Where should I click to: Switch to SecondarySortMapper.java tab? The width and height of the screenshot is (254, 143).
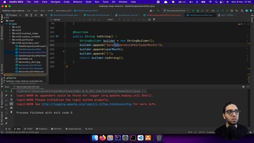click(65, 15)
